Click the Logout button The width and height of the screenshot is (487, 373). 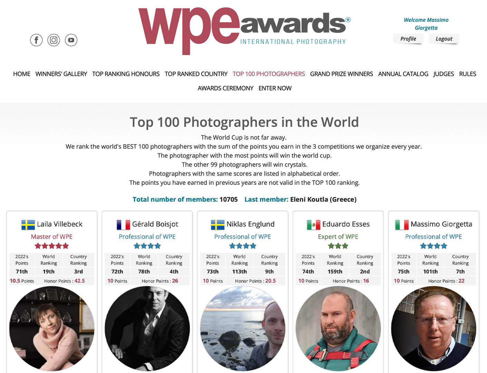444,39
